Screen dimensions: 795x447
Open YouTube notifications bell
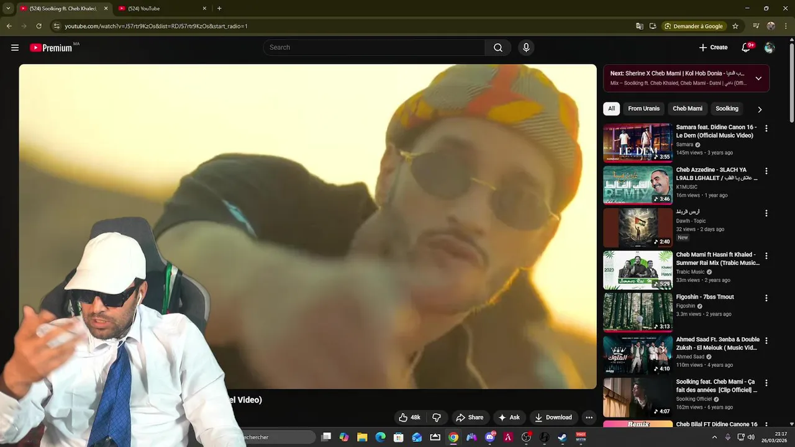tap(747, 47)
